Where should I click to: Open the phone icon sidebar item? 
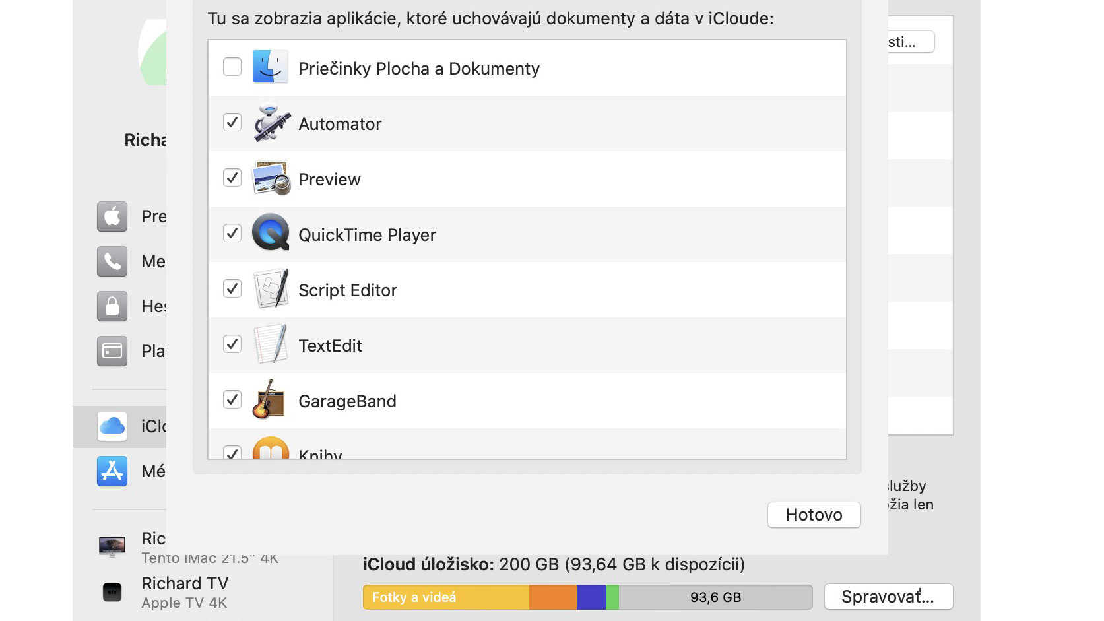[112, 261]
